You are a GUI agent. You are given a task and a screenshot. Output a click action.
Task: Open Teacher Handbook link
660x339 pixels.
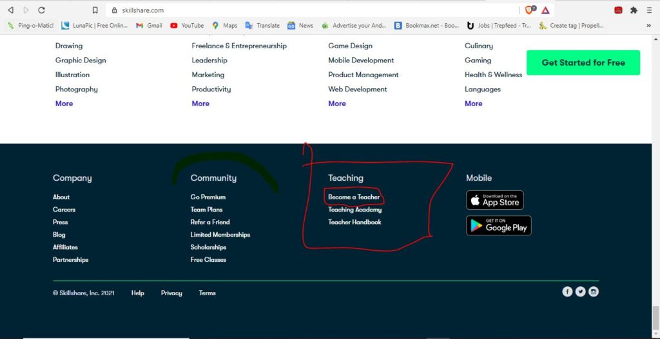[x=354, y=222]
